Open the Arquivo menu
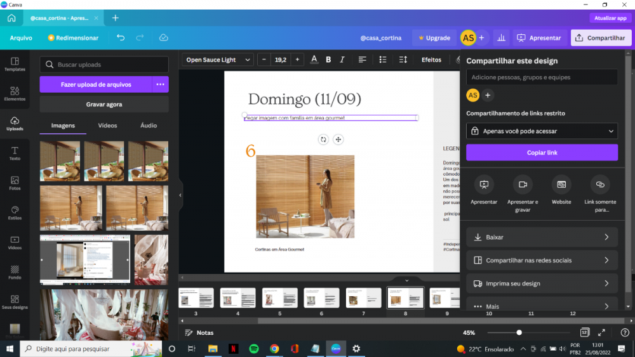Viewport: 635px width, 357px height. (x=21, y=38)
